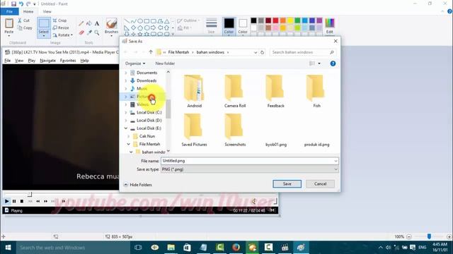The width and height of the screenshot is (453, 254).
Task: Go up one folder level in Save As
Action: point(151,52)
